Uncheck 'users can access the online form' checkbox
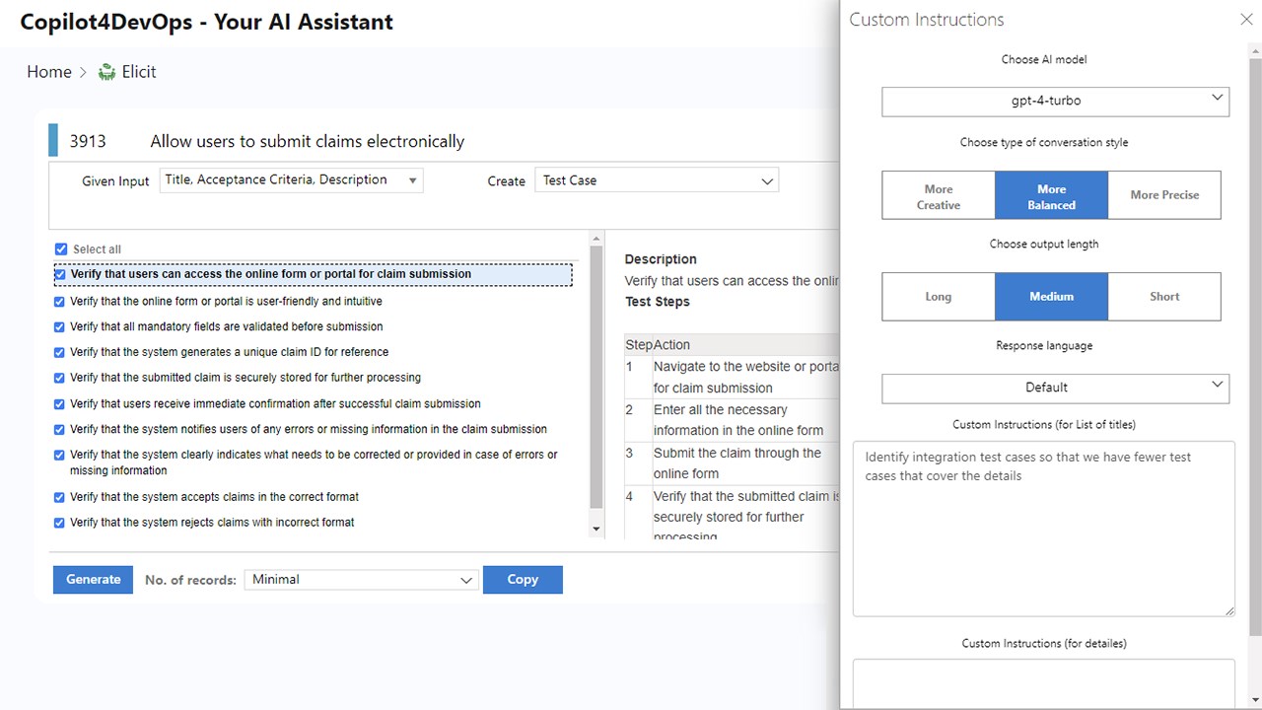This screenshot has height=710, width=1262. tap(61, 274)
